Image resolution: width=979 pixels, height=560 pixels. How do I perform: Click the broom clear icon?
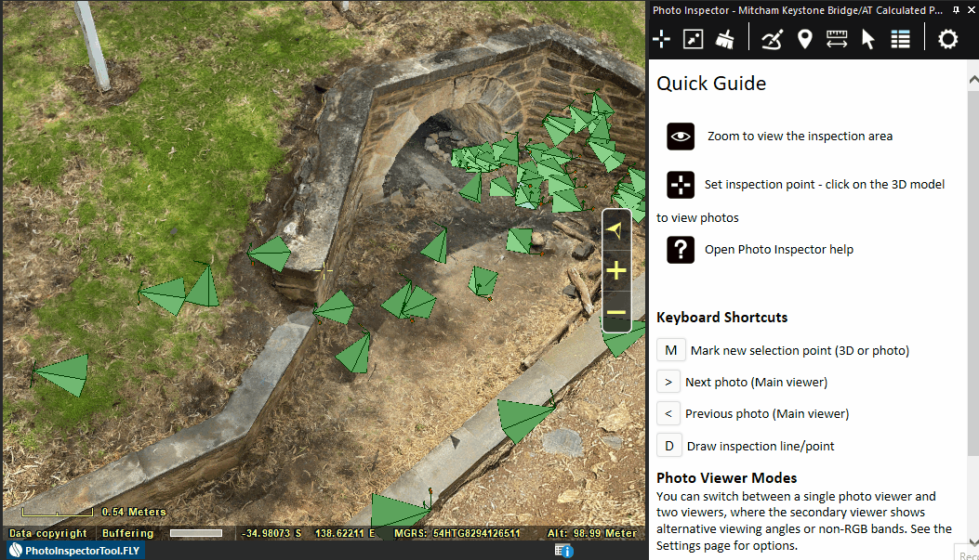click(x=725, y=39)
